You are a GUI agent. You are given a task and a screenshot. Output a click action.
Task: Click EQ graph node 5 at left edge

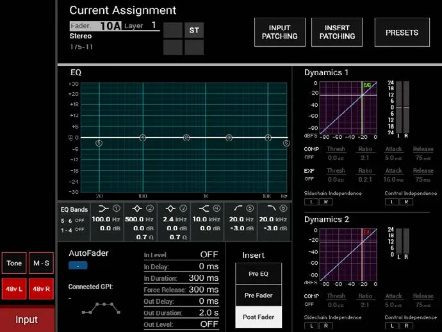click(99, 143)
